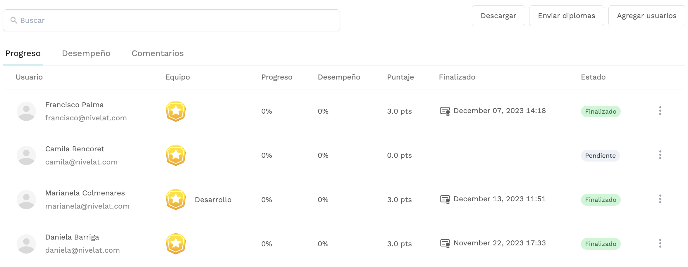This screenshot has height=267, width=688.
Task: Click Francisco Palma's gold star team badge
Action: (x=176, y=111)
